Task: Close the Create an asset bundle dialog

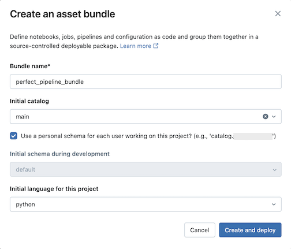Action: click(278, 14)
